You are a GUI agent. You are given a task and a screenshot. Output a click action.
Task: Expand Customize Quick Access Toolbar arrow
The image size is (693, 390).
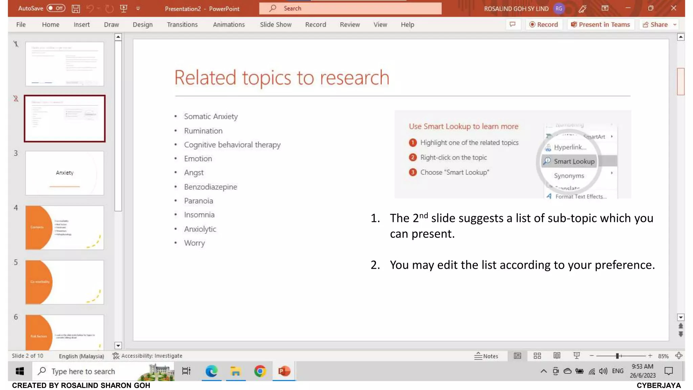138,8
